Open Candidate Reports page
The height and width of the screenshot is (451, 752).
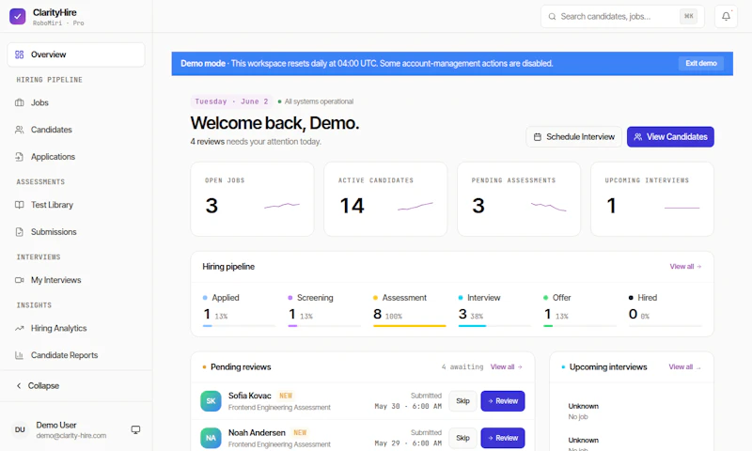(76, 355)
